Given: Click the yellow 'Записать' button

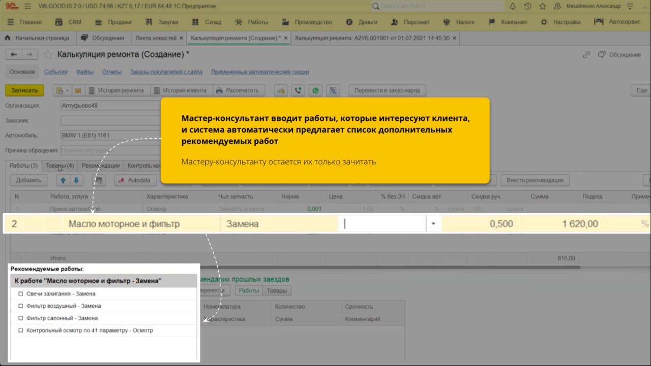Looking at the screenshot, I should [24, 90].
